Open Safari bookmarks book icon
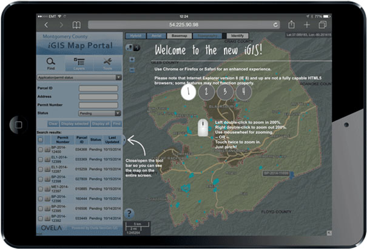Screen dimensions: 367x249 76,25
